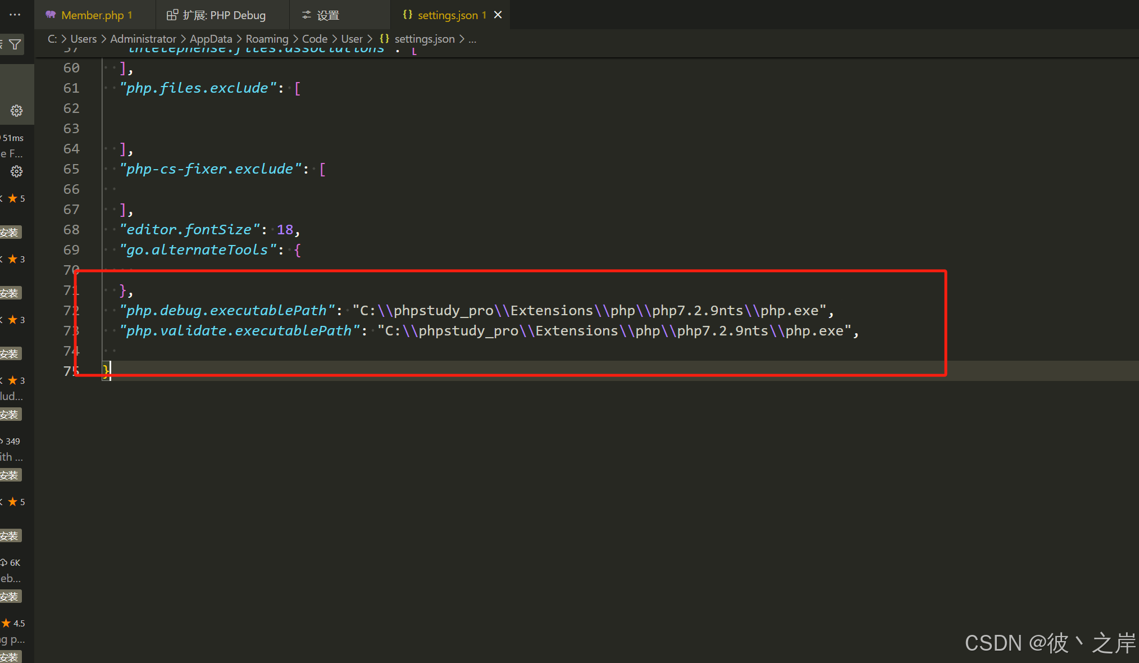The image size is (1139, 663).
Task: Open the manage gear of the top extension
Action: point(16,111)
